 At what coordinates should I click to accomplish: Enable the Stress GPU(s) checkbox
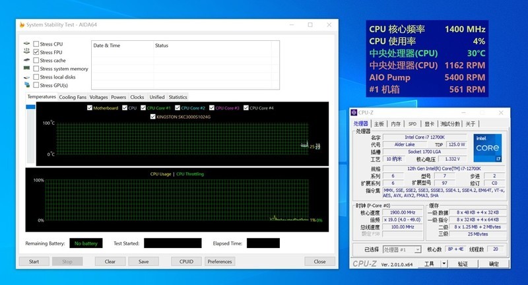click(36, 85)
